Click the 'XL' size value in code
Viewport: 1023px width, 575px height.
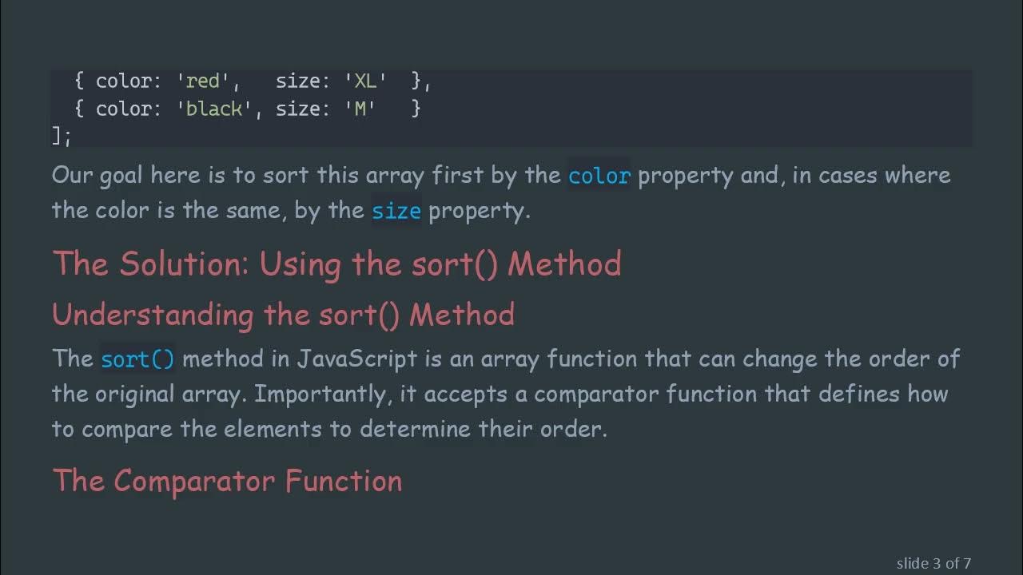[366, 81]
